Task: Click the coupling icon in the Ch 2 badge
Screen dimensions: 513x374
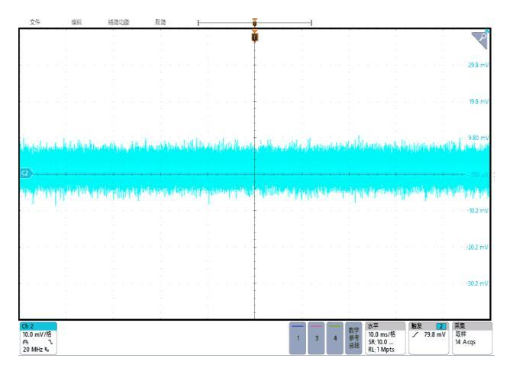Action: tap(26, 342)
